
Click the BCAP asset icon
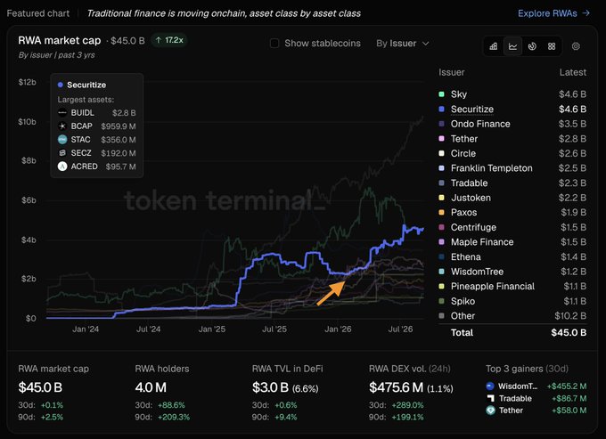(x=62, y=126)
